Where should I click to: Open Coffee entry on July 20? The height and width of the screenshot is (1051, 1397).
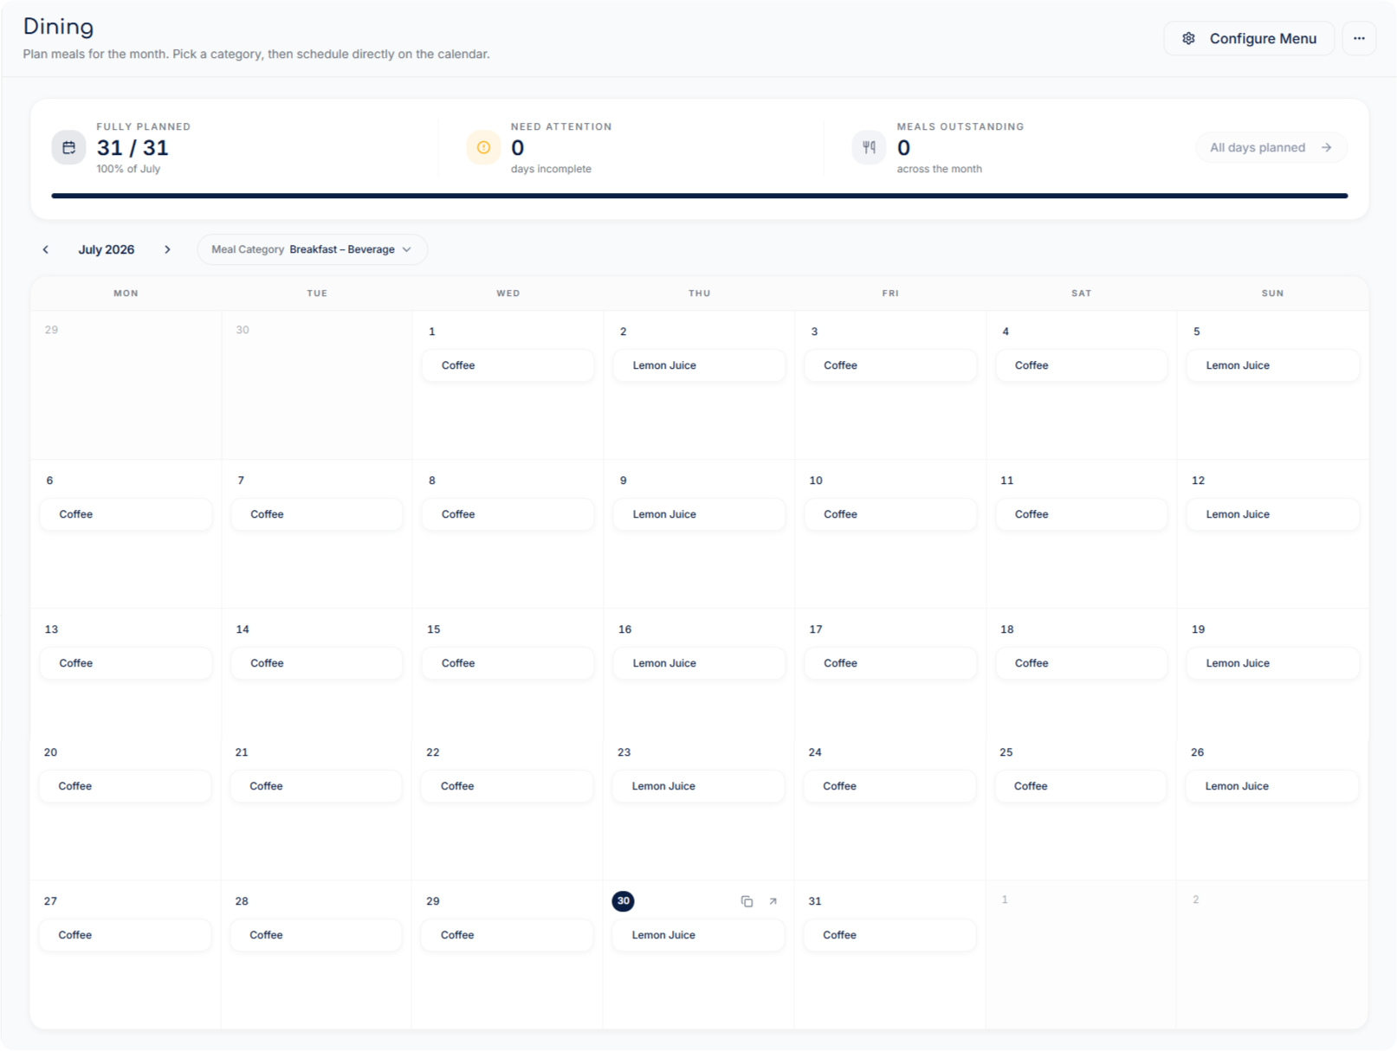125,786
